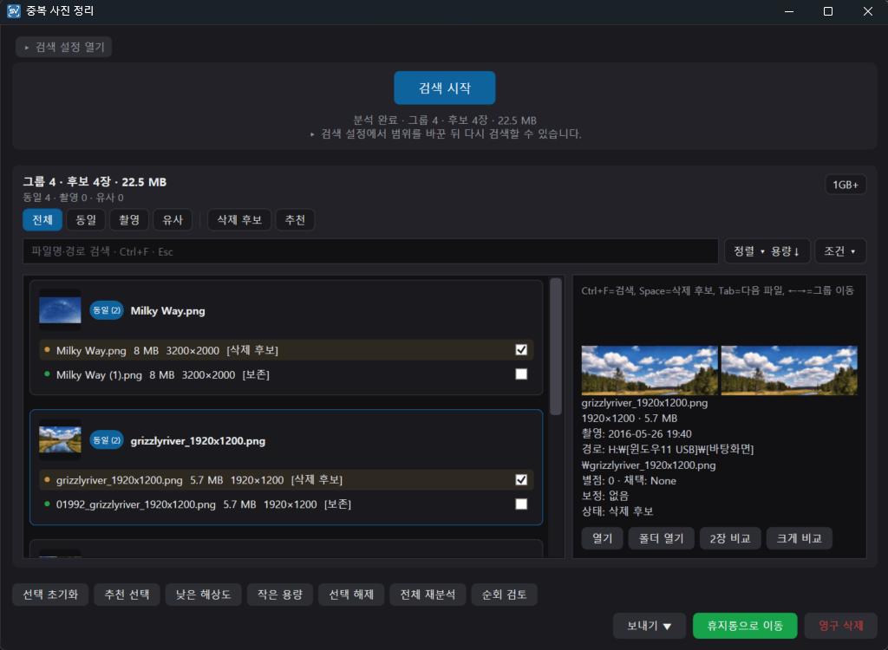Select the 촬영 filter tab
Viewport: 888px width, 650px height.
(129, 219)
